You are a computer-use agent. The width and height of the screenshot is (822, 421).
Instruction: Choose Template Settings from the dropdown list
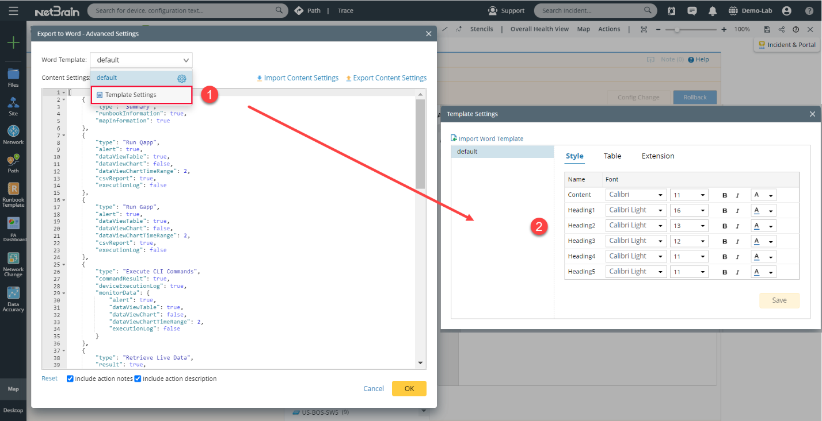[x=142, y=95]
